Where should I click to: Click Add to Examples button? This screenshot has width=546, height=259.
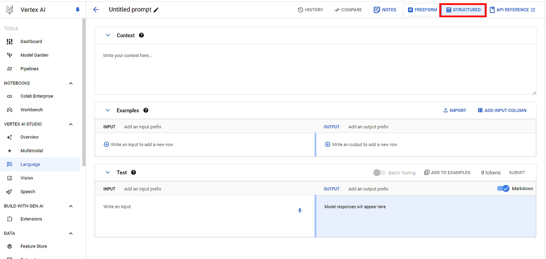pyautogui.click(x=447, y=173)
